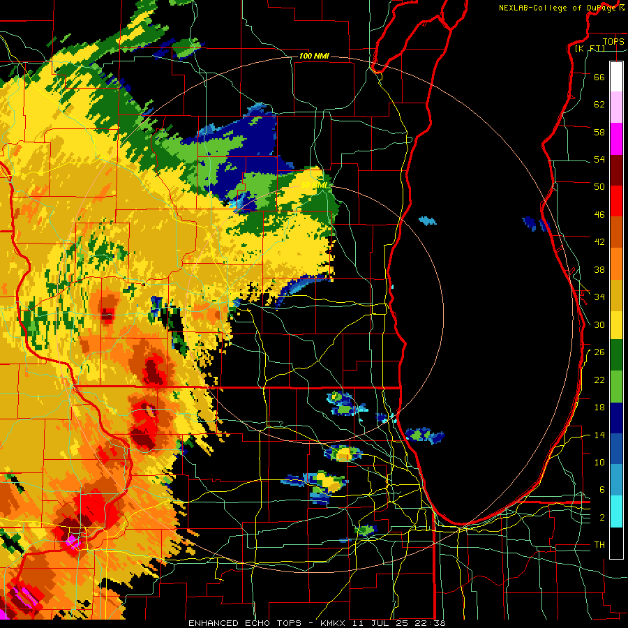Click the "42" legend label
Image resolution: width=628 pixels, height=628 pixels.
click(599, 242)
